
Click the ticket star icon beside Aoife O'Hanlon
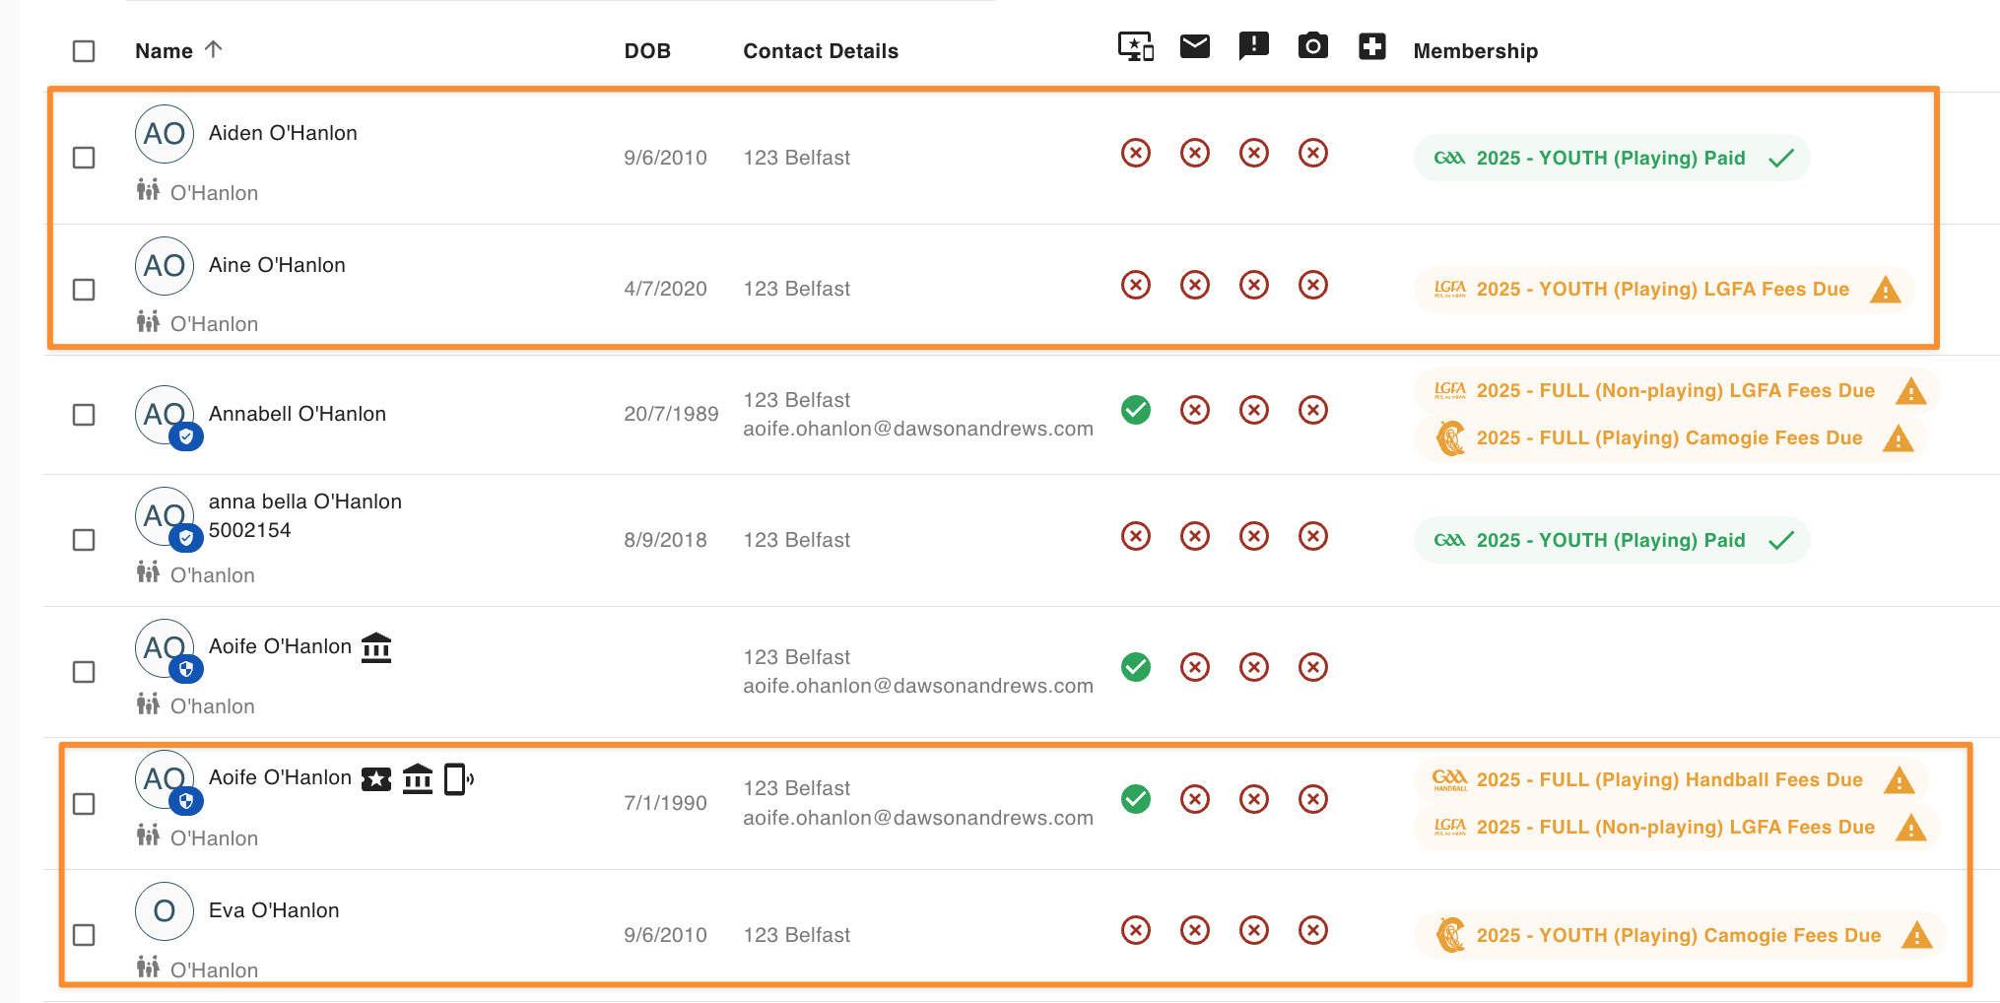tap(376, 779)
